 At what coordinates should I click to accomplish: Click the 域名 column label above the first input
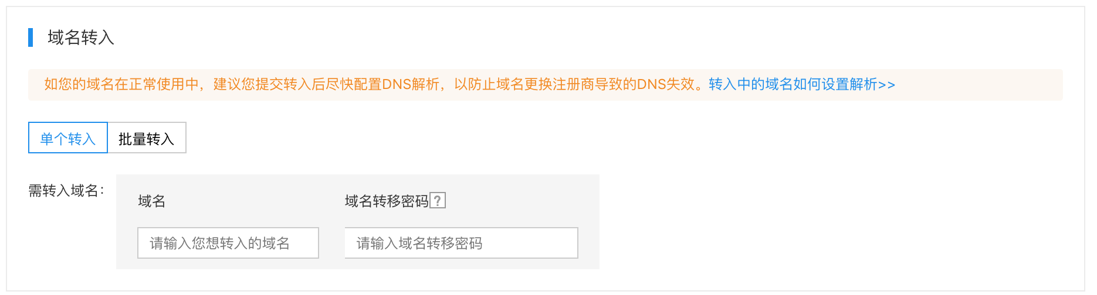[x=152, y=201]
